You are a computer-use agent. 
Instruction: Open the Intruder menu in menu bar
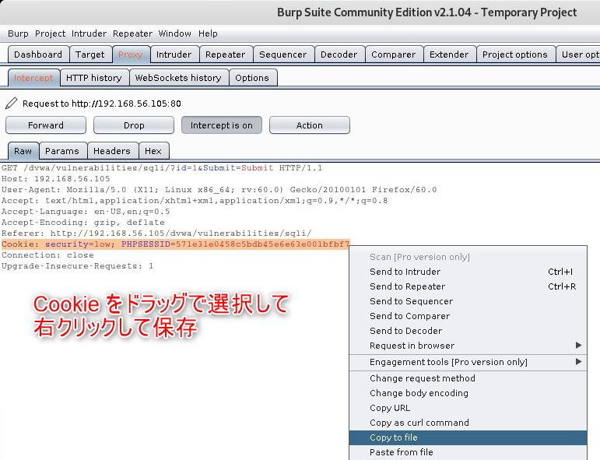pos(89,33)
